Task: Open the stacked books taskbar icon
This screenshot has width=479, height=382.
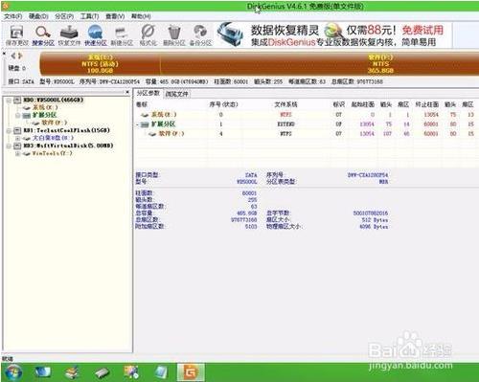Action: coord(72,372)
